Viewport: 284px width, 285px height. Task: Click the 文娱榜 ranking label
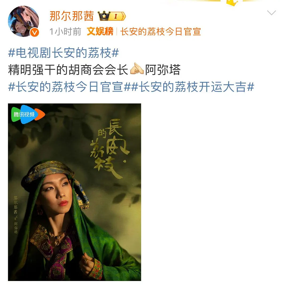100,32
